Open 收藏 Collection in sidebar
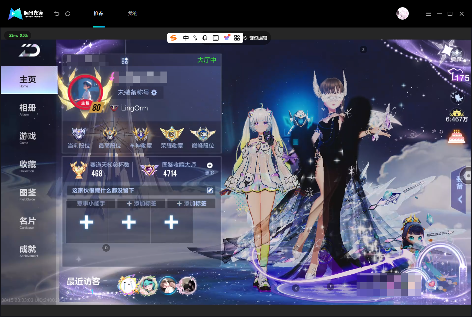Viewport: 472px width, 317px height. [x=28, y=166]
